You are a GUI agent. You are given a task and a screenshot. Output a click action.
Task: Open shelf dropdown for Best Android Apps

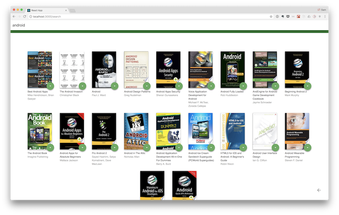[x=50, y=86]
